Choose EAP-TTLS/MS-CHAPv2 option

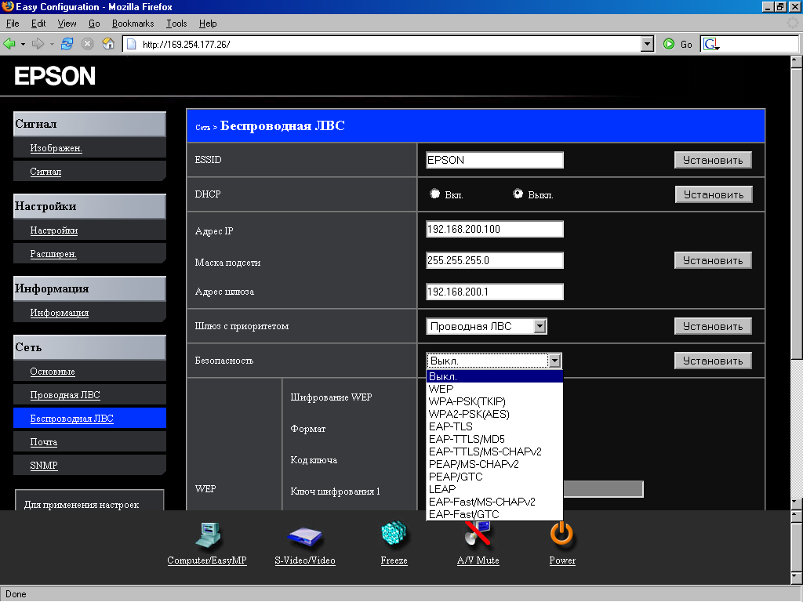click(495, 451)
